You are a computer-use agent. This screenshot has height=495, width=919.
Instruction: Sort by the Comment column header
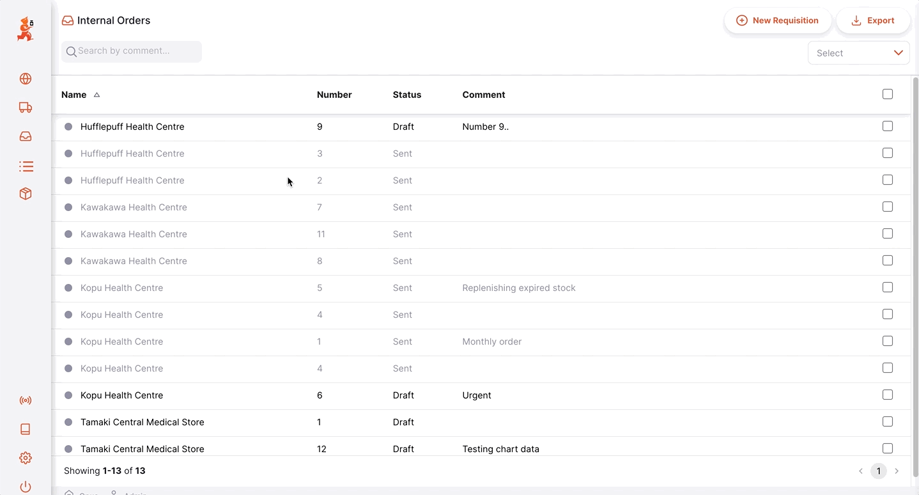484,95
